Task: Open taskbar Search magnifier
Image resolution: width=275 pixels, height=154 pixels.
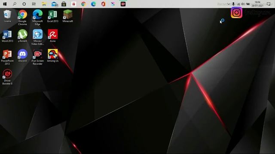Action: pyautogui.click(x=15, y=4)
